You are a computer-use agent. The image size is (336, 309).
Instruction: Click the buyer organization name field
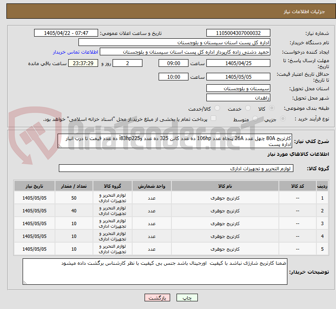click(x=174, y=42)
